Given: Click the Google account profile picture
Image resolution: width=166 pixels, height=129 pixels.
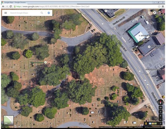Looking at the screenshot, I should coord(160,13).
